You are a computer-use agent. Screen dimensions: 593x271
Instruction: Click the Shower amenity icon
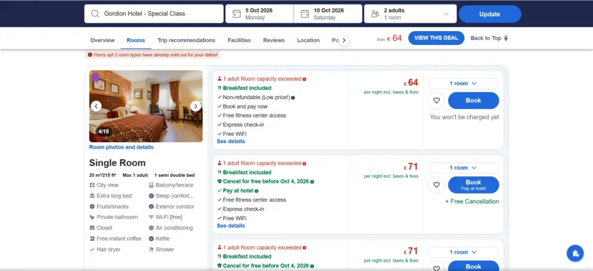[151, 250]
